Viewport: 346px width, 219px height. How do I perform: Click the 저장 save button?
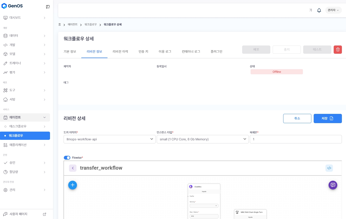(328, 118)
